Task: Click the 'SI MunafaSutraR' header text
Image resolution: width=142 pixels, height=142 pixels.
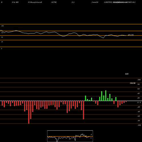Action: tap(35, 2)
